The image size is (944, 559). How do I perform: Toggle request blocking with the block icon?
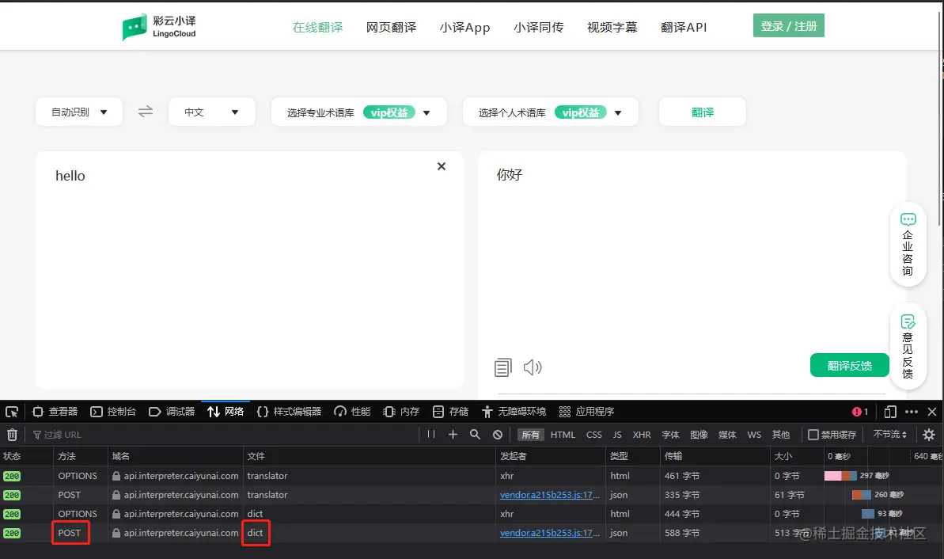point(497,434)
